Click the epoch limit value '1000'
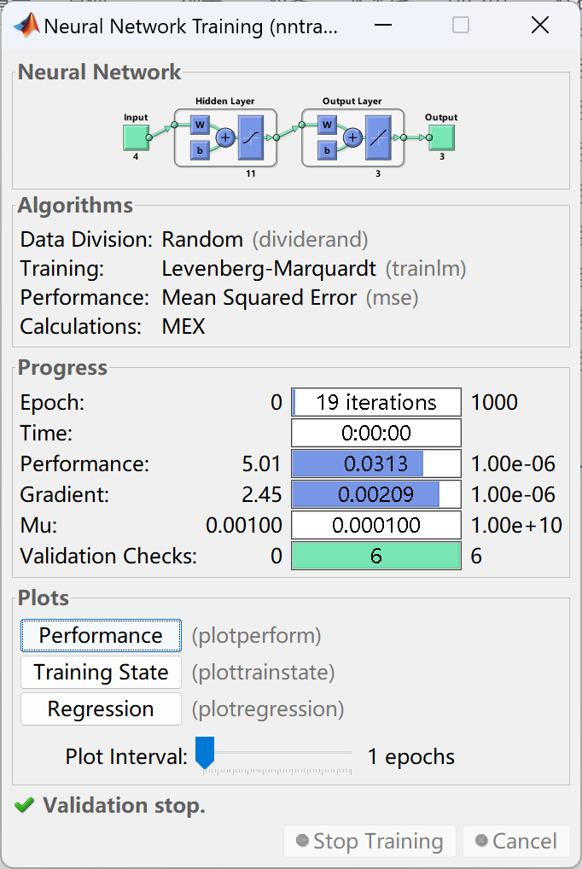The image size is (582, 869). [494, 402]
